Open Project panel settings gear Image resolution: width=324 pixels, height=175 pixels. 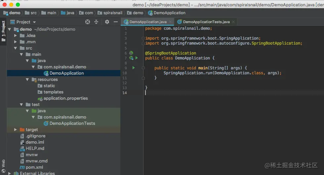[107, 22]
